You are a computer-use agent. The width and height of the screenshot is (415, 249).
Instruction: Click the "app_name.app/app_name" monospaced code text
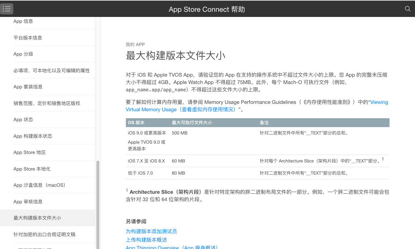156,90
